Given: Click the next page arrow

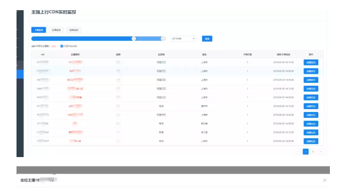Looking at the screenshot, I should click(x=321, y=151).
